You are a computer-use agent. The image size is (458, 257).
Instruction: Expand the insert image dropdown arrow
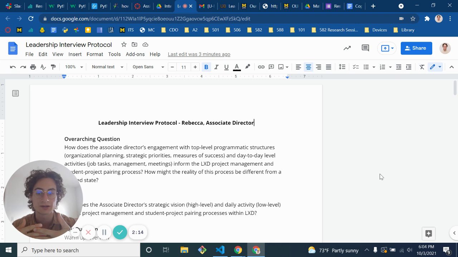pyautogui.click(x=287, y=67)
